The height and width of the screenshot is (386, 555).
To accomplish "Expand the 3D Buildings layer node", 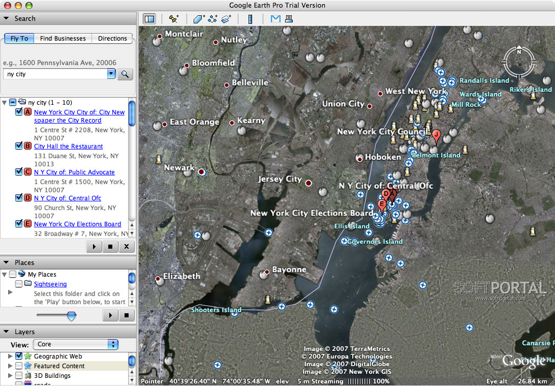I will click(x=10, y=375).
